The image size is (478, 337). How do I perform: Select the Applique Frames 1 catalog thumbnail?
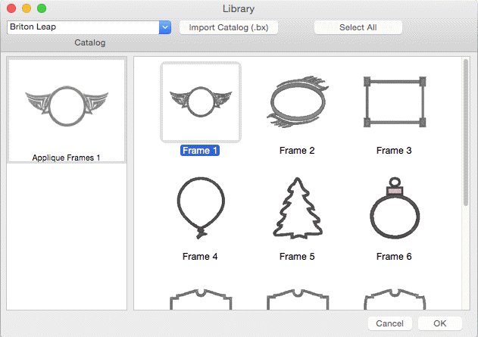(67, 110)
